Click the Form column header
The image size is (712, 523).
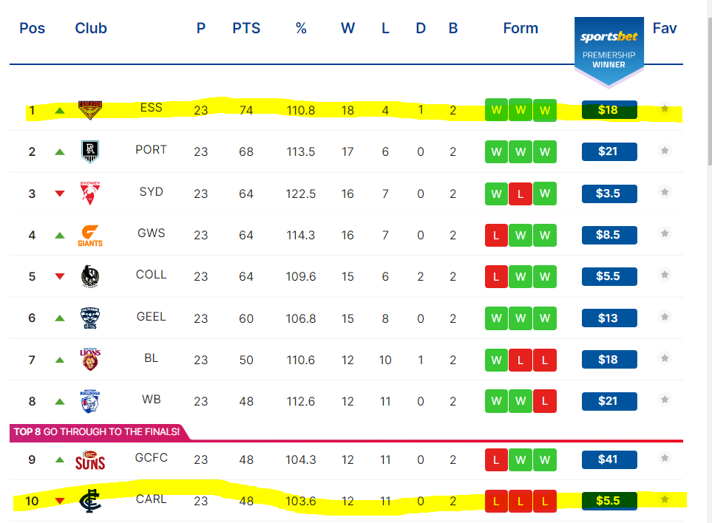(521, 28)
